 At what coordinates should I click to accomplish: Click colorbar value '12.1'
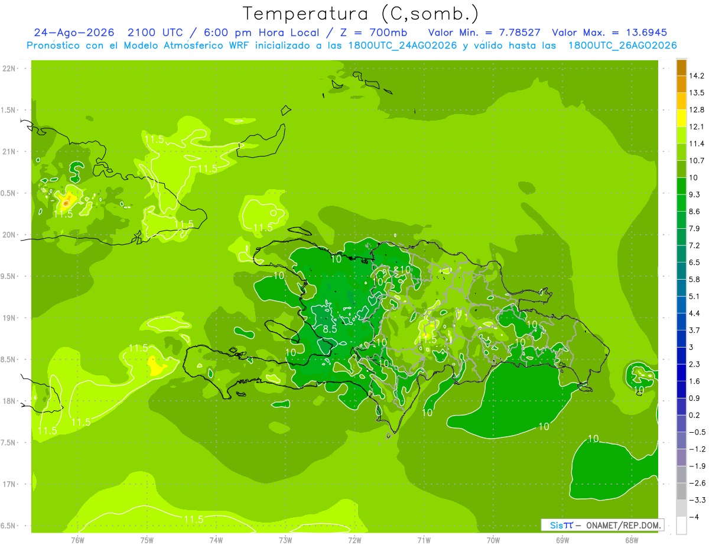pyautogui.click(x=697, y=127)
